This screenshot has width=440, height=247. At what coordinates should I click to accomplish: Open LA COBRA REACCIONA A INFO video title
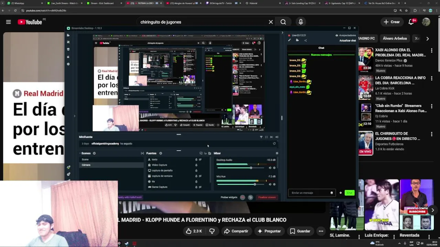[400, 80]
